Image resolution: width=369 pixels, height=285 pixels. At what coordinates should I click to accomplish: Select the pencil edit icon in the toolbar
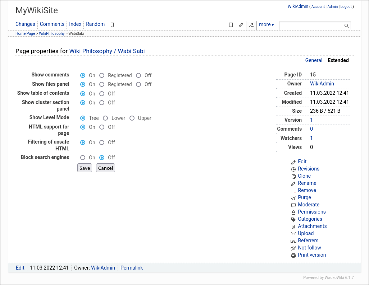241,24
